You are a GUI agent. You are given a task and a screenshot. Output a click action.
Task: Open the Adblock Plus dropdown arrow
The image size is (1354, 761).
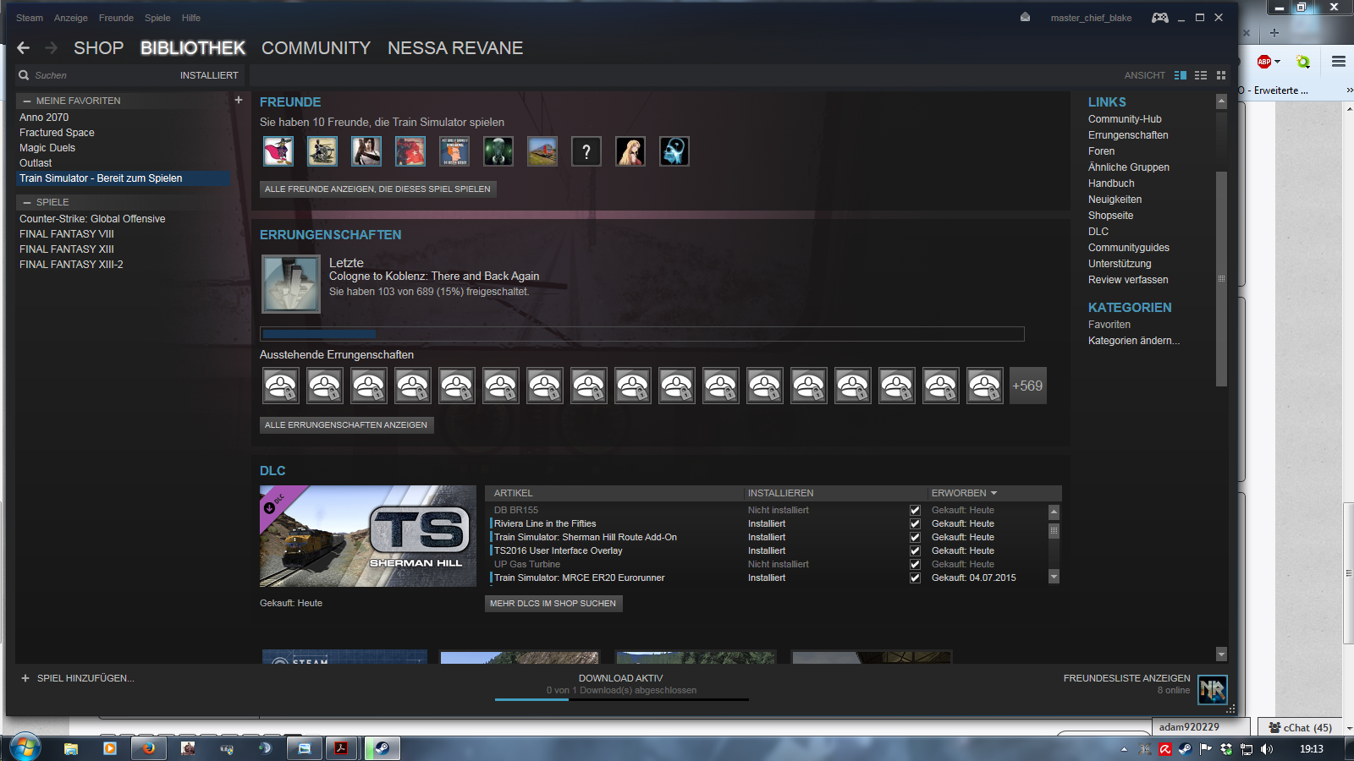pos(1278,62)
